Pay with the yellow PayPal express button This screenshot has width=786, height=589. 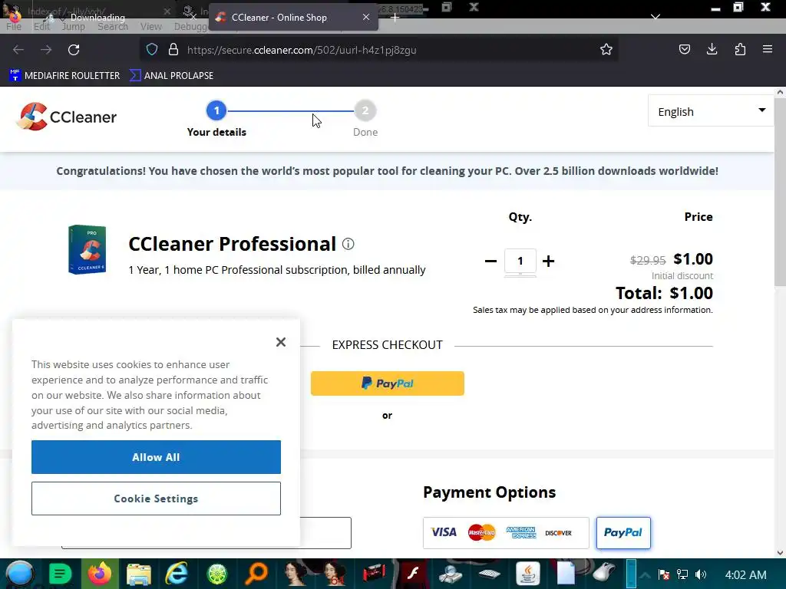click(388, 383)
